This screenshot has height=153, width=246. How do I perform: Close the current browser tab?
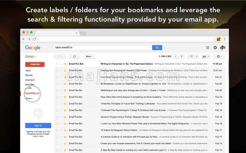[x=76, y=33]
